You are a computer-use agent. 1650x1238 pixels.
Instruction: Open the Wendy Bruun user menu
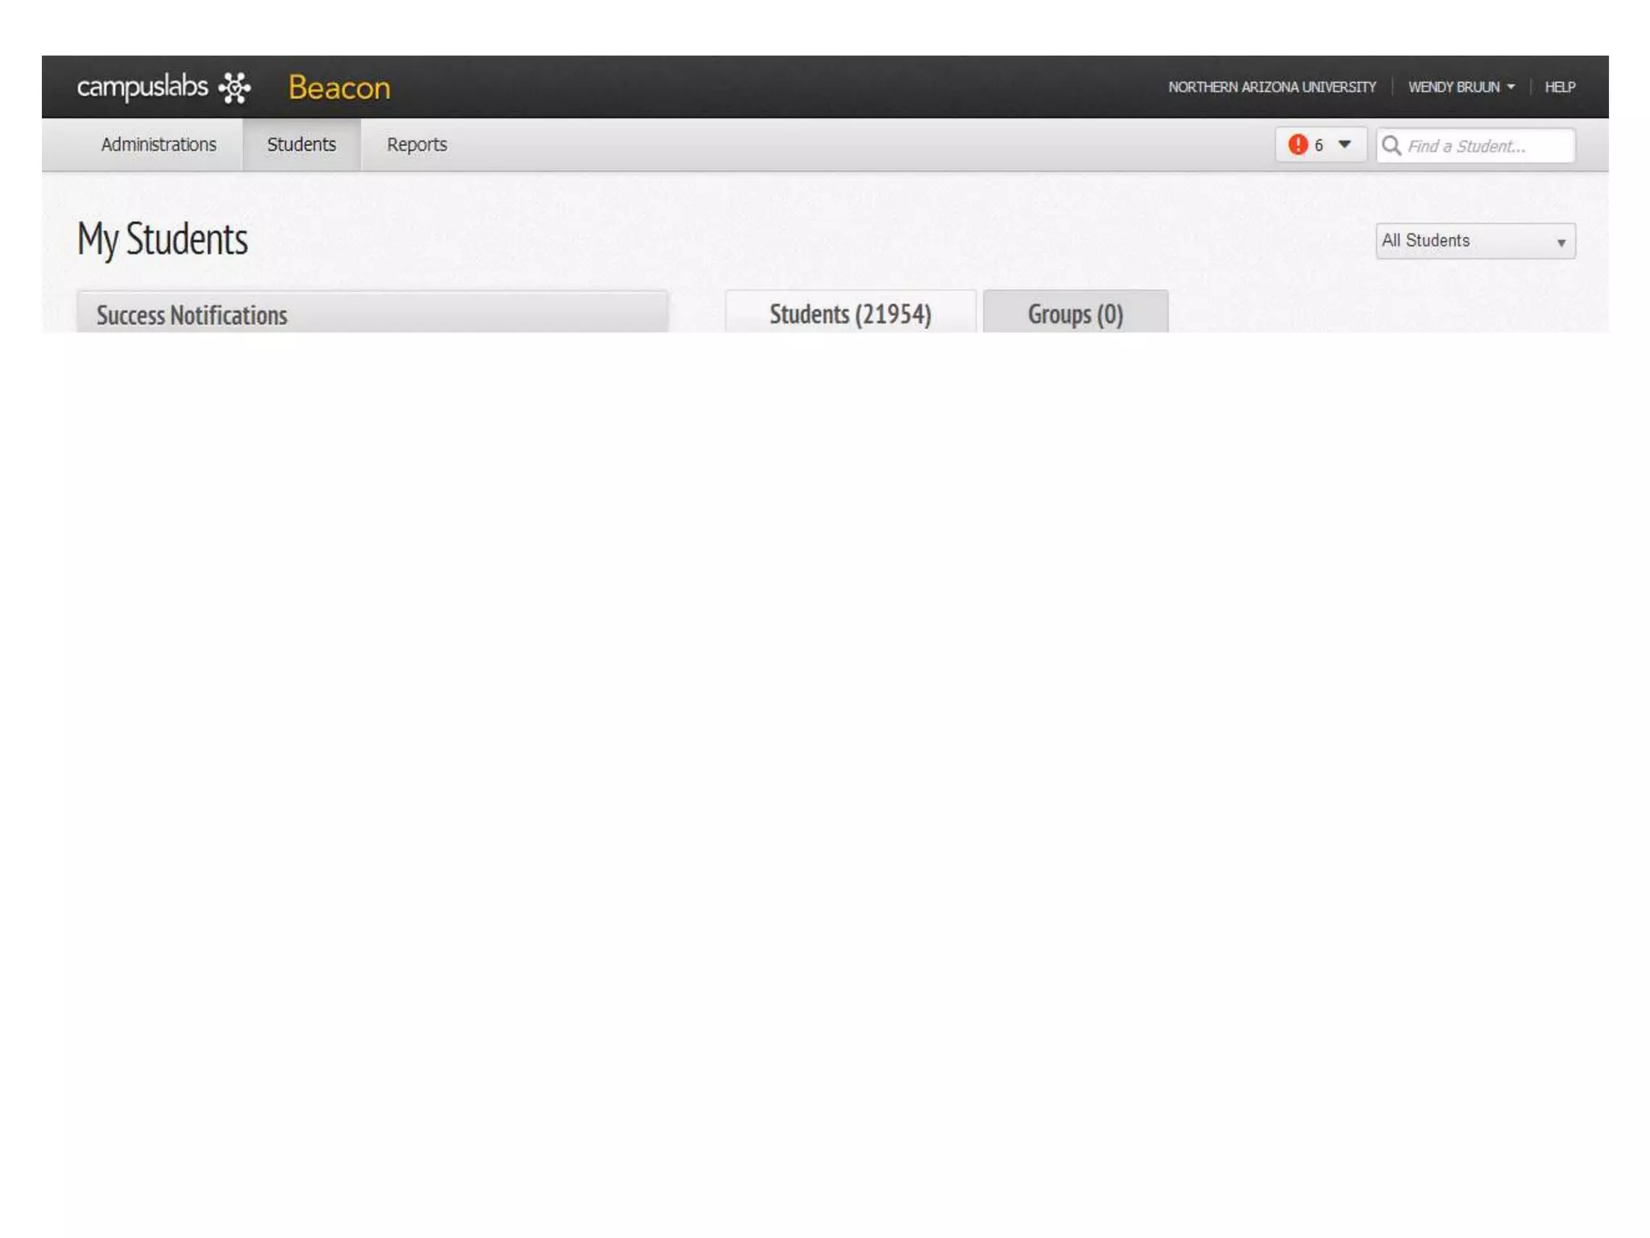point(1453,87)
